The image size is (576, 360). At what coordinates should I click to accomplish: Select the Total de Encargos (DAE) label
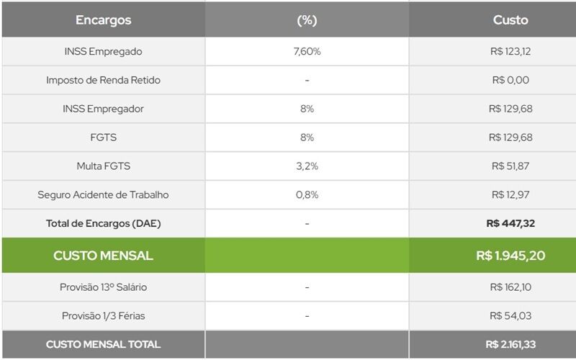point(103,224)
